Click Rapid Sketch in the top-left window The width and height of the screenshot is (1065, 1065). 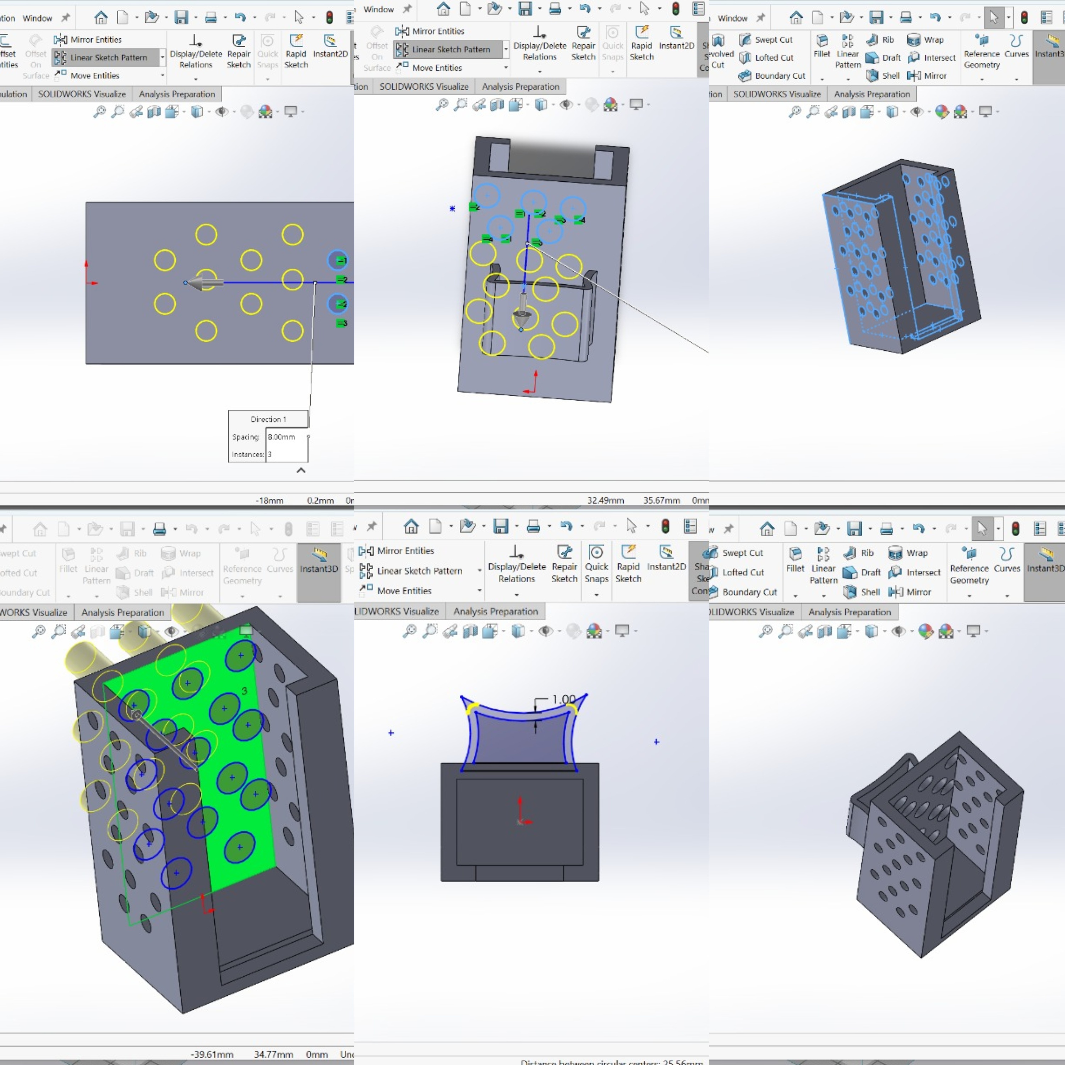pyautogui.click(x=296, y=52)
